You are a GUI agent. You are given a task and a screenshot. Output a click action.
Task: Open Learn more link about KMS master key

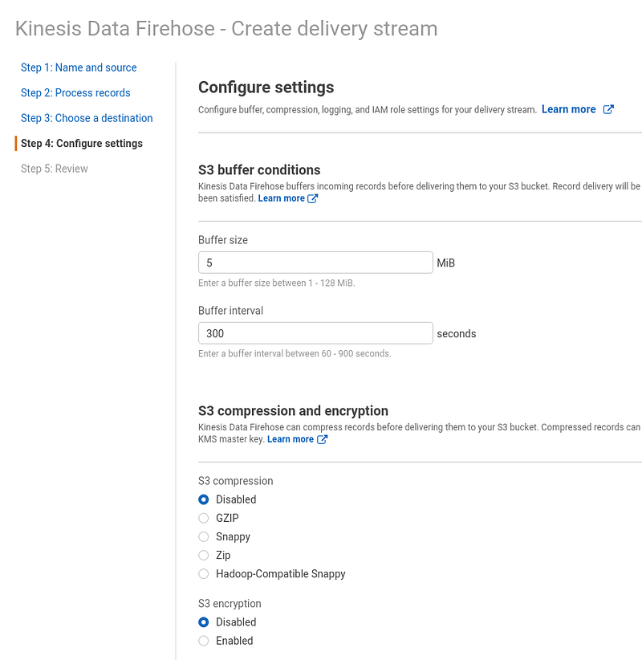[291, 439]
